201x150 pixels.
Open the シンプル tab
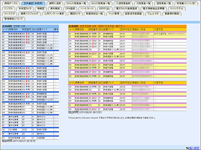click(9, 9)
